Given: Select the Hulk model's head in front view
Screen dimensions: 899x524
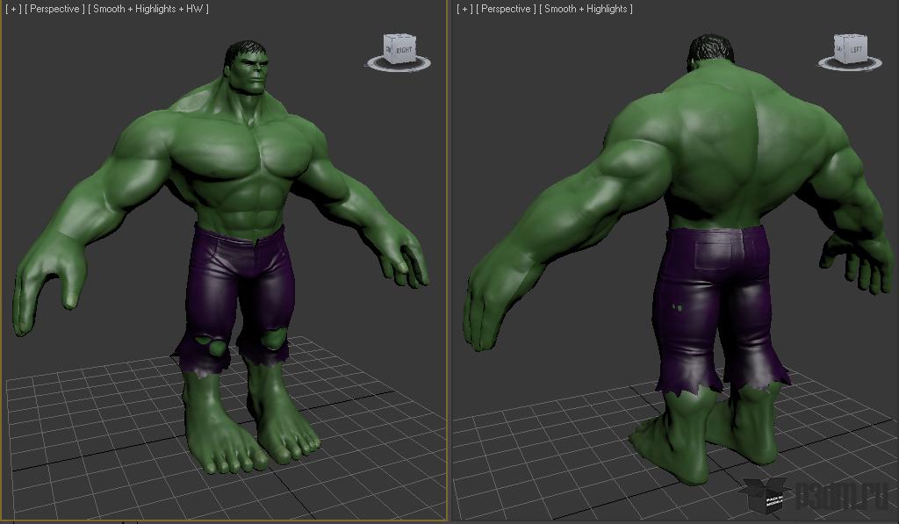Looking at the screenshot, I should point(248,68).
